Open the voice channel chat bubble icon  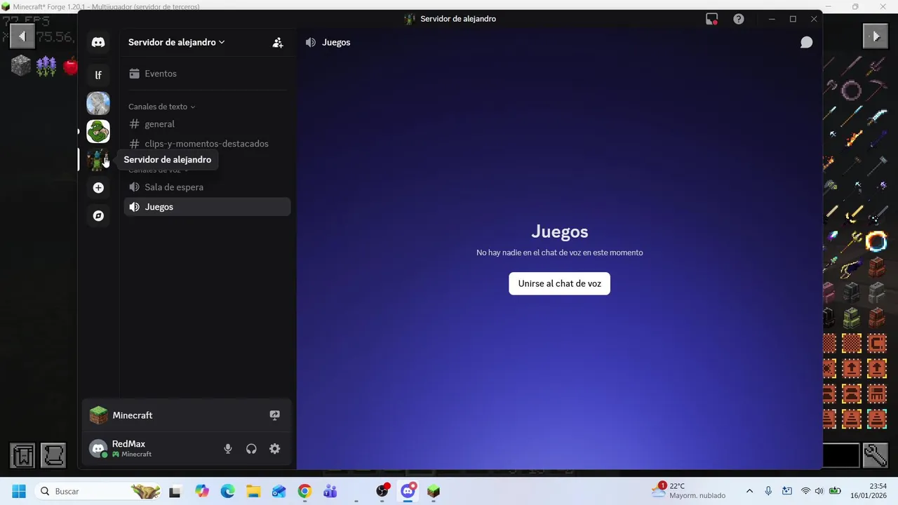point(807,42)
